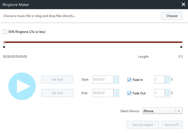This screenshot has height=134, width=188.
Task: Decrease Start time with down arrow
Action: (116, 81)
